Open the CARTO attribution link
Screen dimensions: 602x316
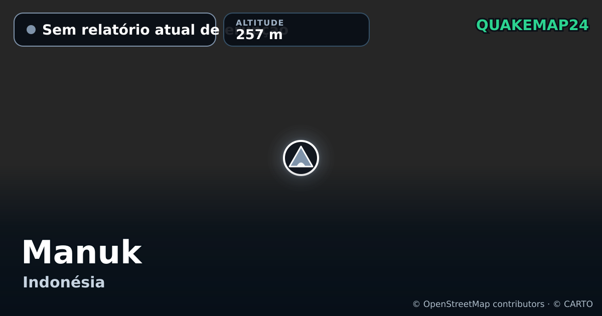(x=578, y=304)
